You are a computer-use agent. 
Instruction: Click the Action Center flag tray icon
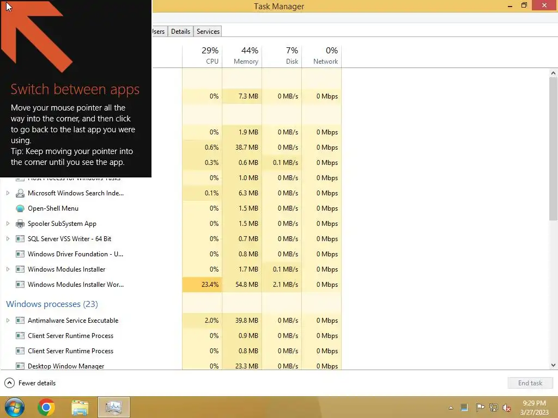click(x=480, y=408)
